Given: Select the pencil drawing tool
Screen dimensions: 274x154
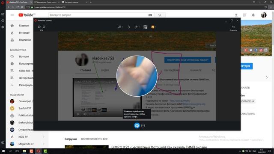Looking at the screenshot, I should 136,27.
